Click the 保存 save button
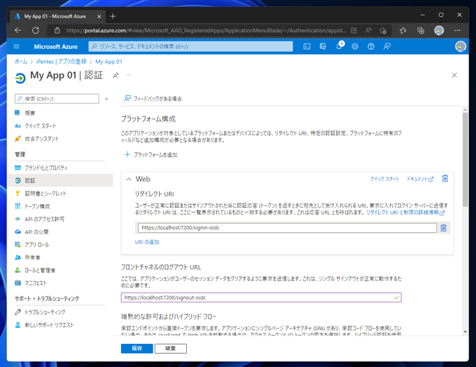476x367 pixels. [x=136, y=348]
